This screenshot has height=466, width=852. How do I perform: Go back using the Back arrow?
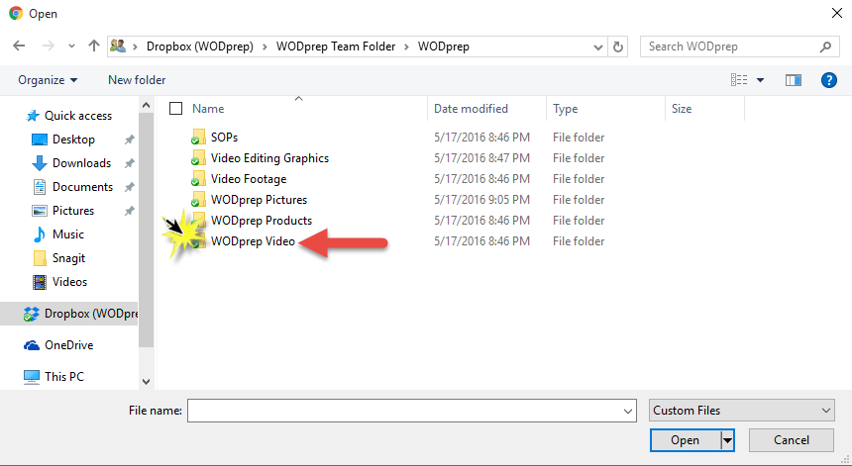click(x=19, y=47)
